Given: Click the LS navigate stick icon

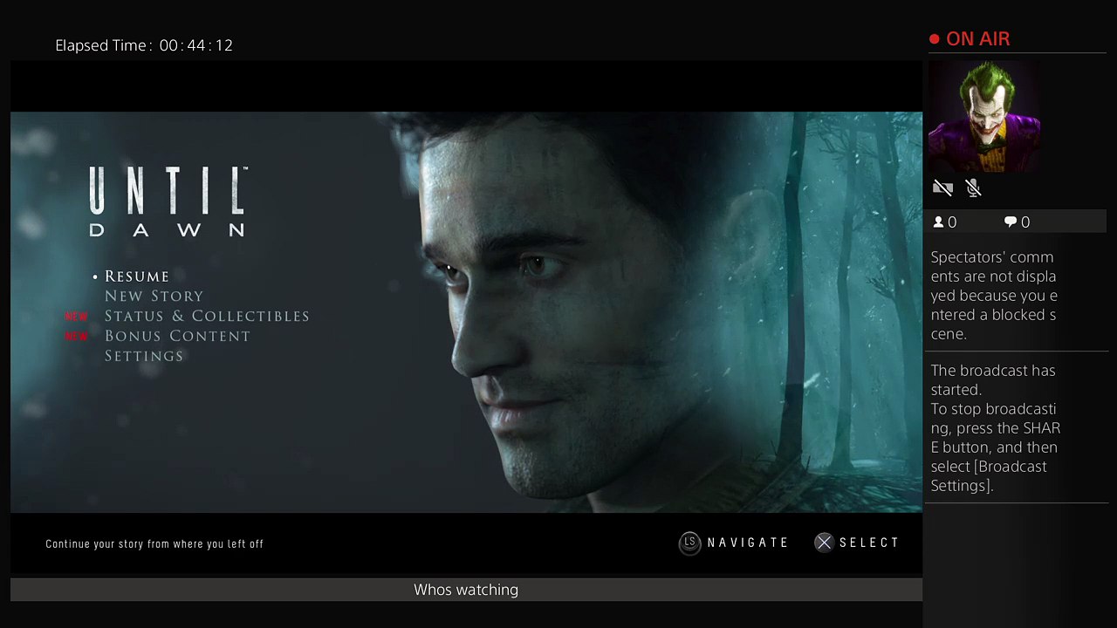Looking at the screenshot, I should tap(689, 543).
